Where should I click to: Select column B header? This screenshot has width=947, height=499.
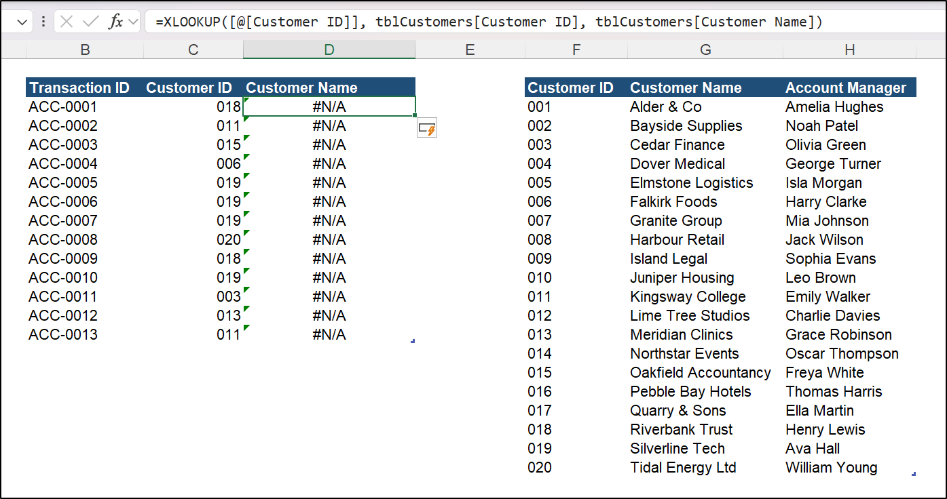(85, 49)
